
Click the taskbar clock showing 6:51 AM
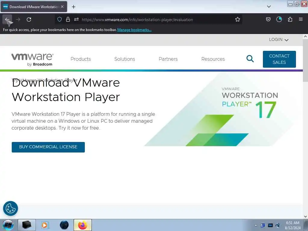293,225
